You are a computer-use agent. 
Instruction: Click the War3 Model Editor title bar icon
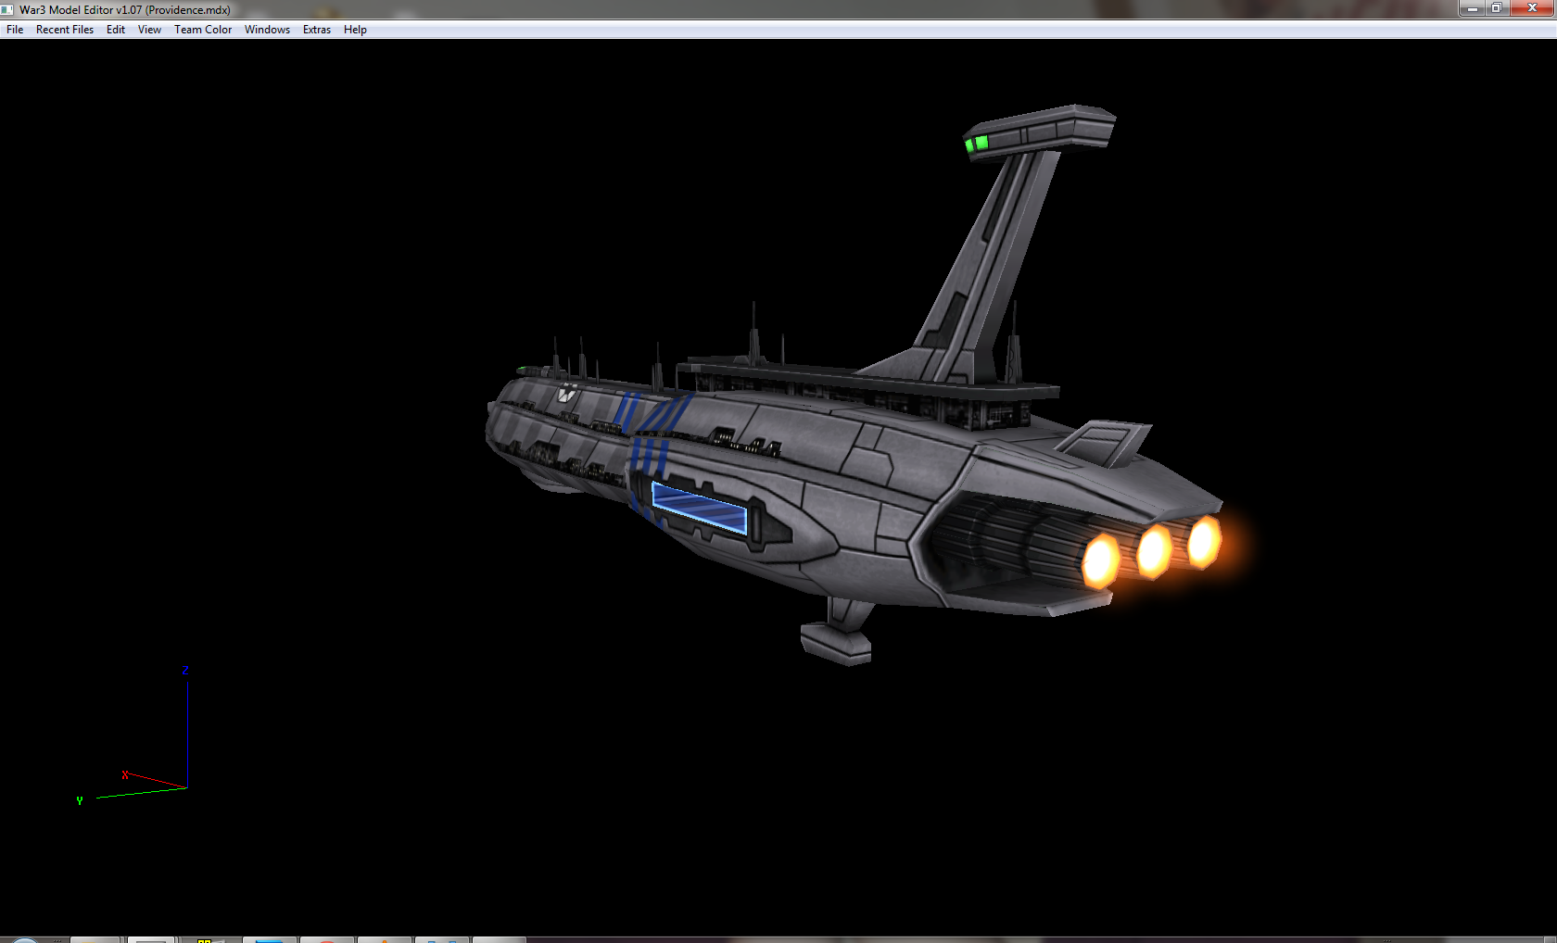pos(7,9)
